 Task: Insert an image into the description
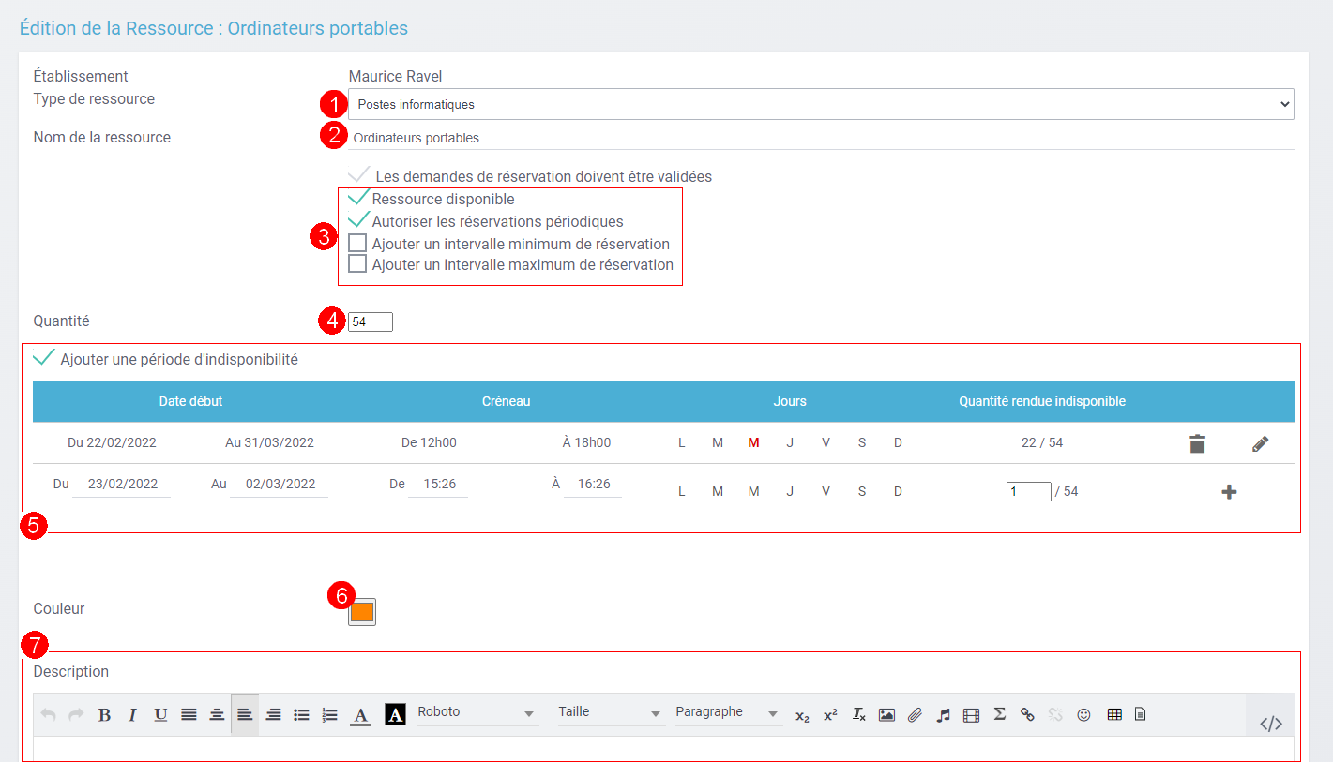click(x=886, y=715)
